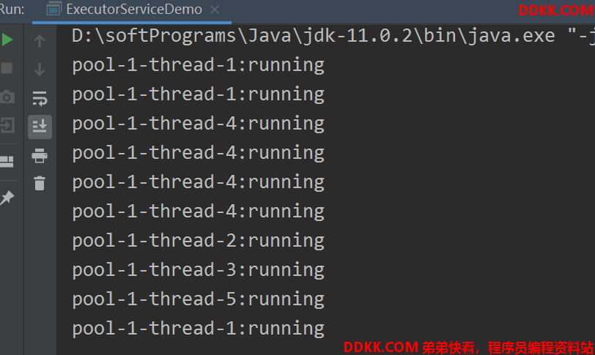
Task: Click Down the Stack Trace arrow
Action: tap(40, 70)
